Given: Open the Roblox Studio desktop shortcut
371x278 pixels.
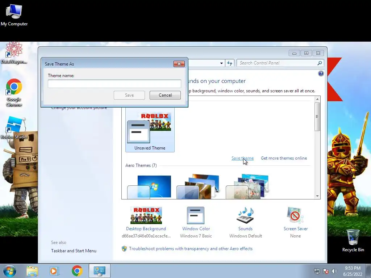Looking at the screenshot, I should (14, 128).
